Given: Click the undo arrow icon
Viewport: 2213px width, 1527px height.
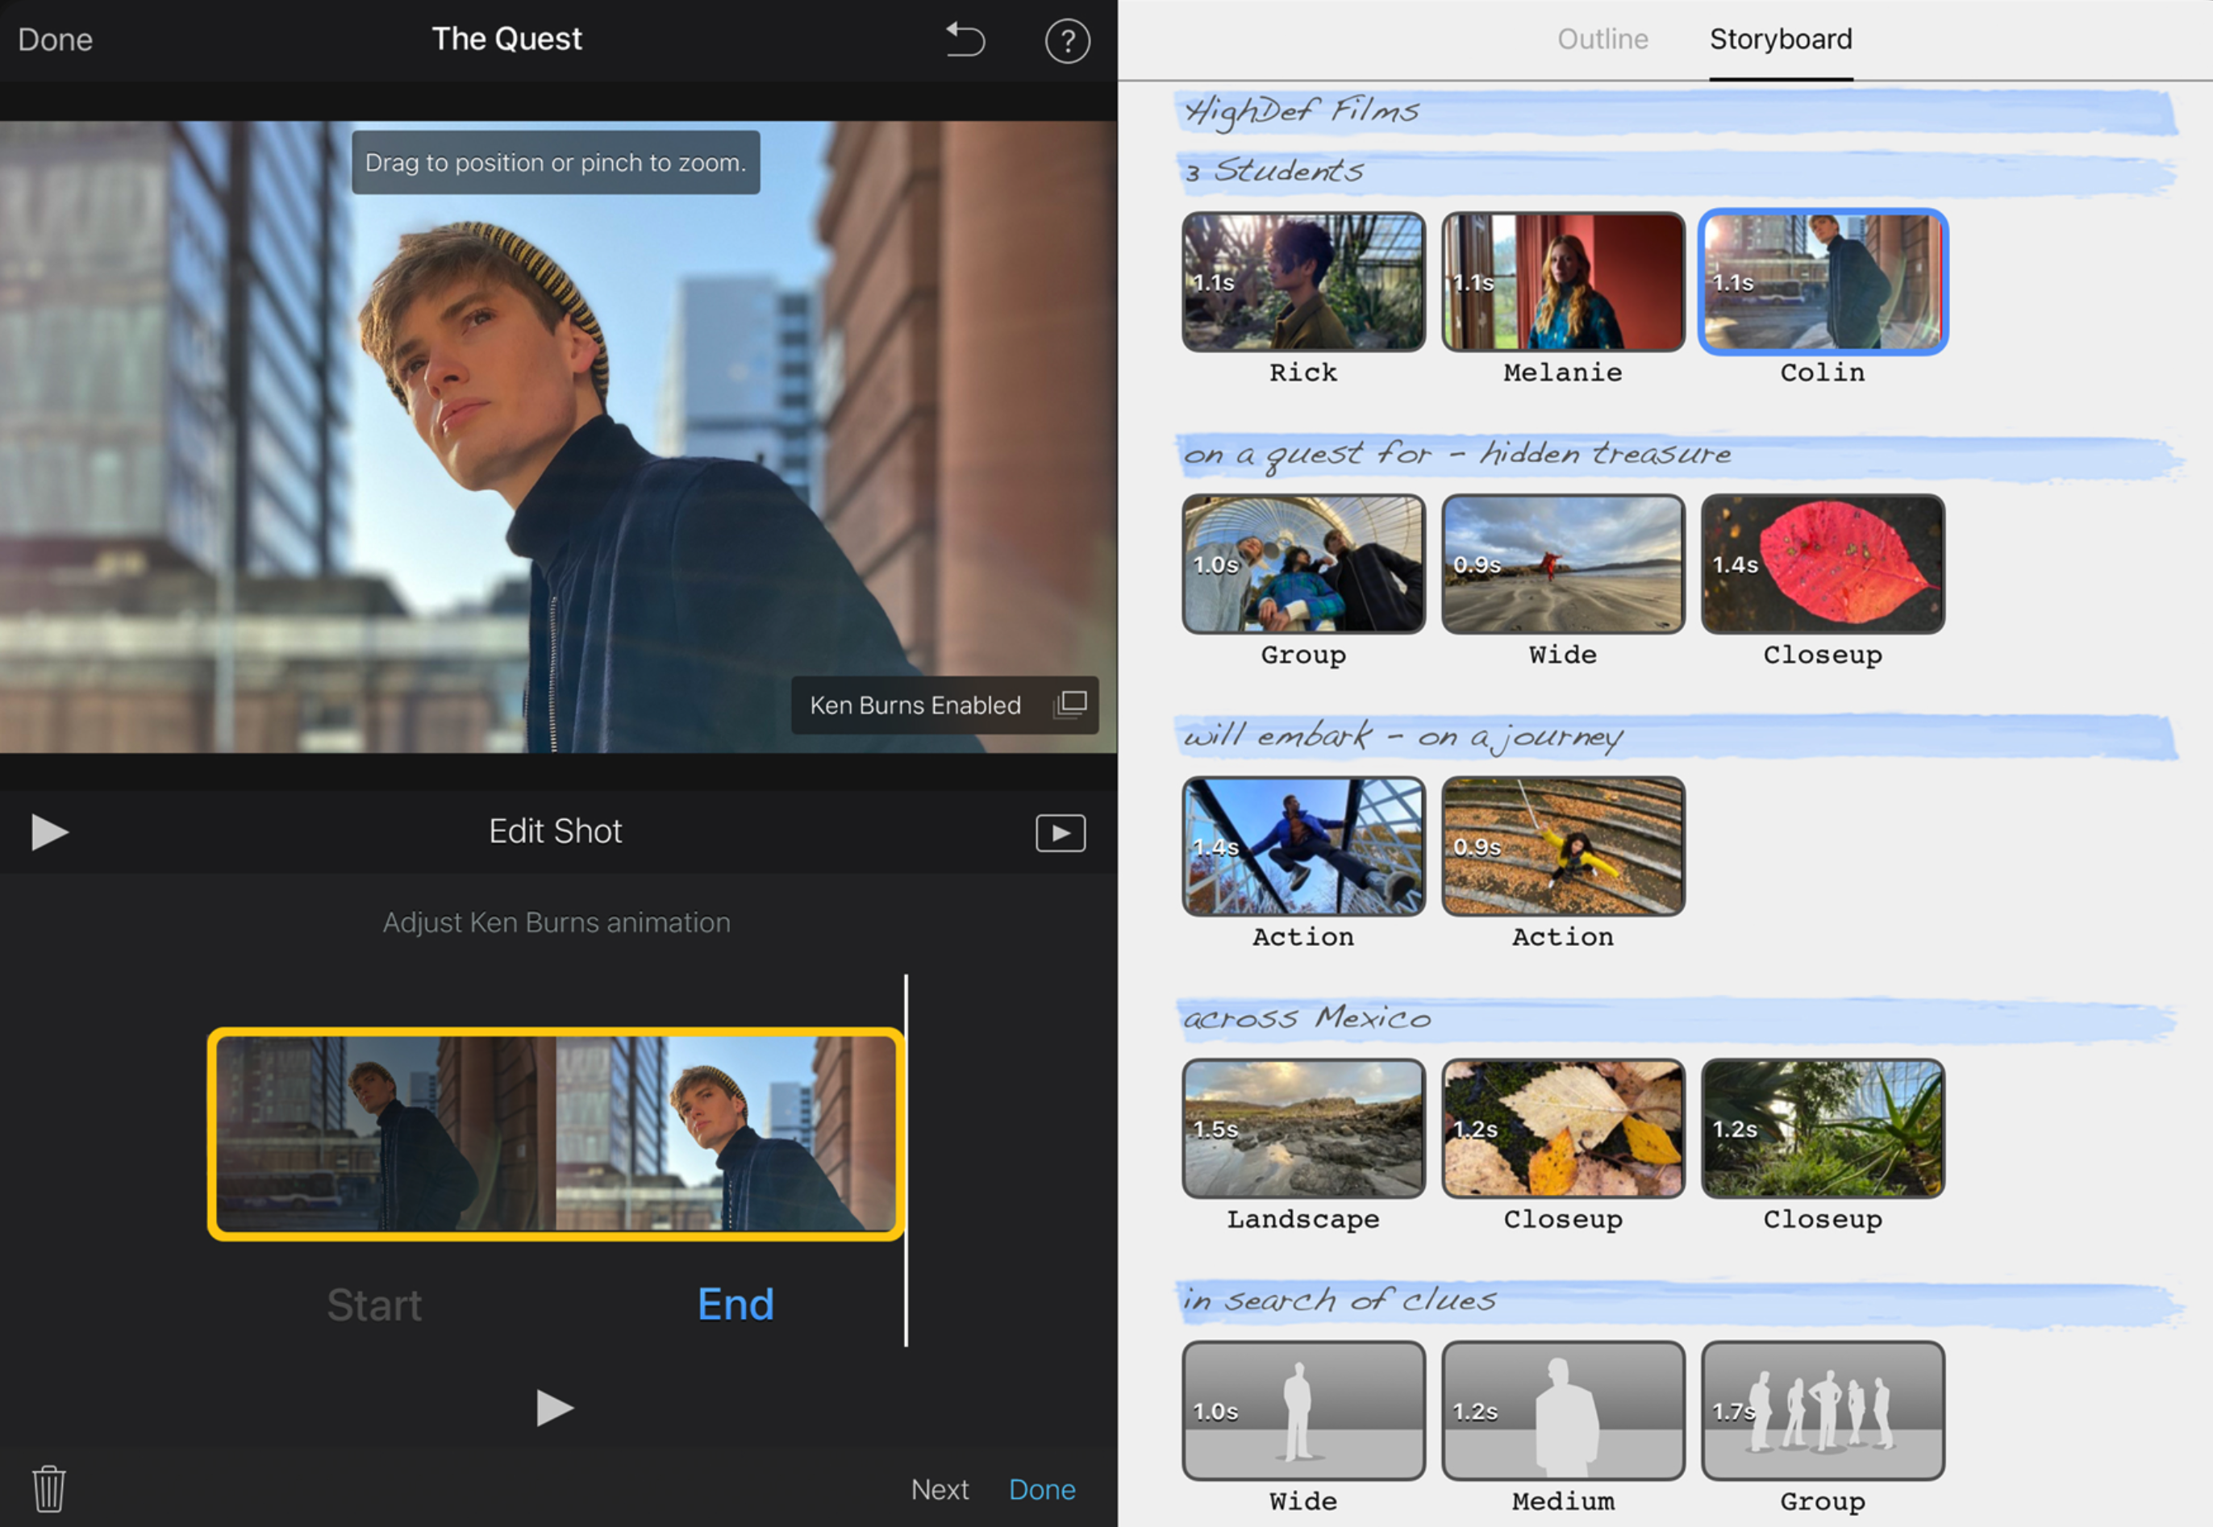Looking at the screenshot, I should (x=965, y=40).
